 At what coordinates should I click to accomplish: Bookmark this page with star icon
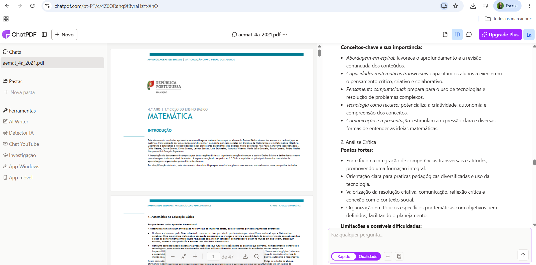(456, 6)
